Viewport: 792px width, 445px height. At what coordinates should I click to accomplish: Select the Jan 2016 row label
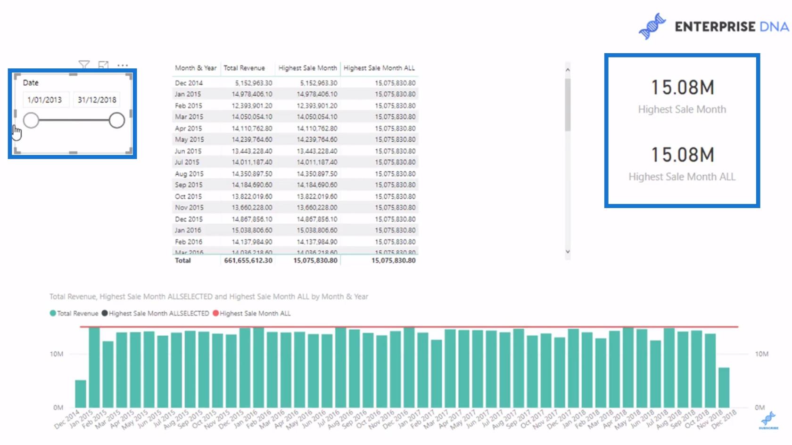pos(188,230)
